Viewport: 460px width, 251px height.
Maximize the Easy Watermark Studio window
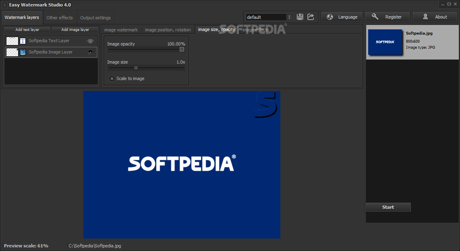tap(449, 4)
